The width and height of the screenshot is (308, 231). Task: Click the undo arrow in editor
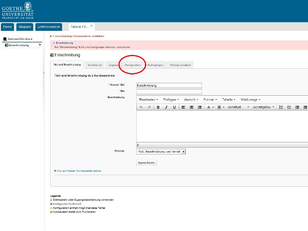click(141, 107)
